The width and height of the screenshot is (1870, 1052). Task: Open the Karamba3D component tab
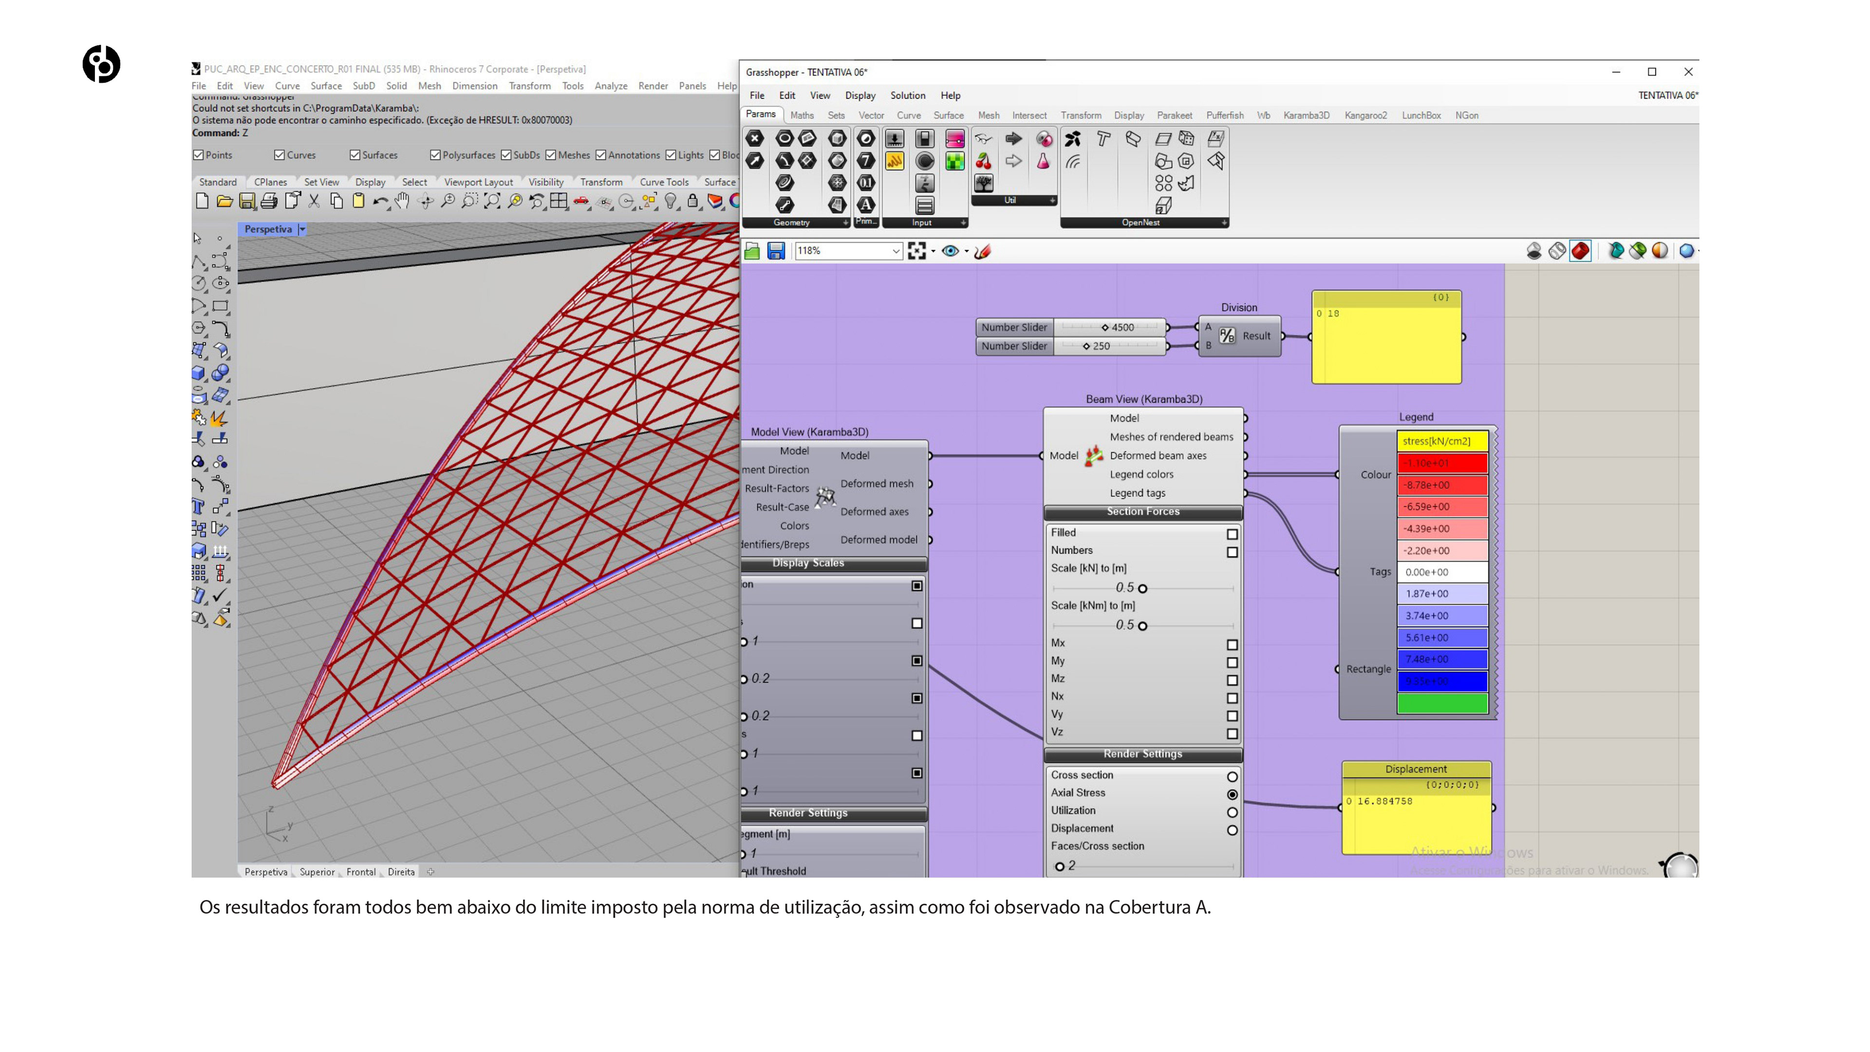tap(1306, 115)
